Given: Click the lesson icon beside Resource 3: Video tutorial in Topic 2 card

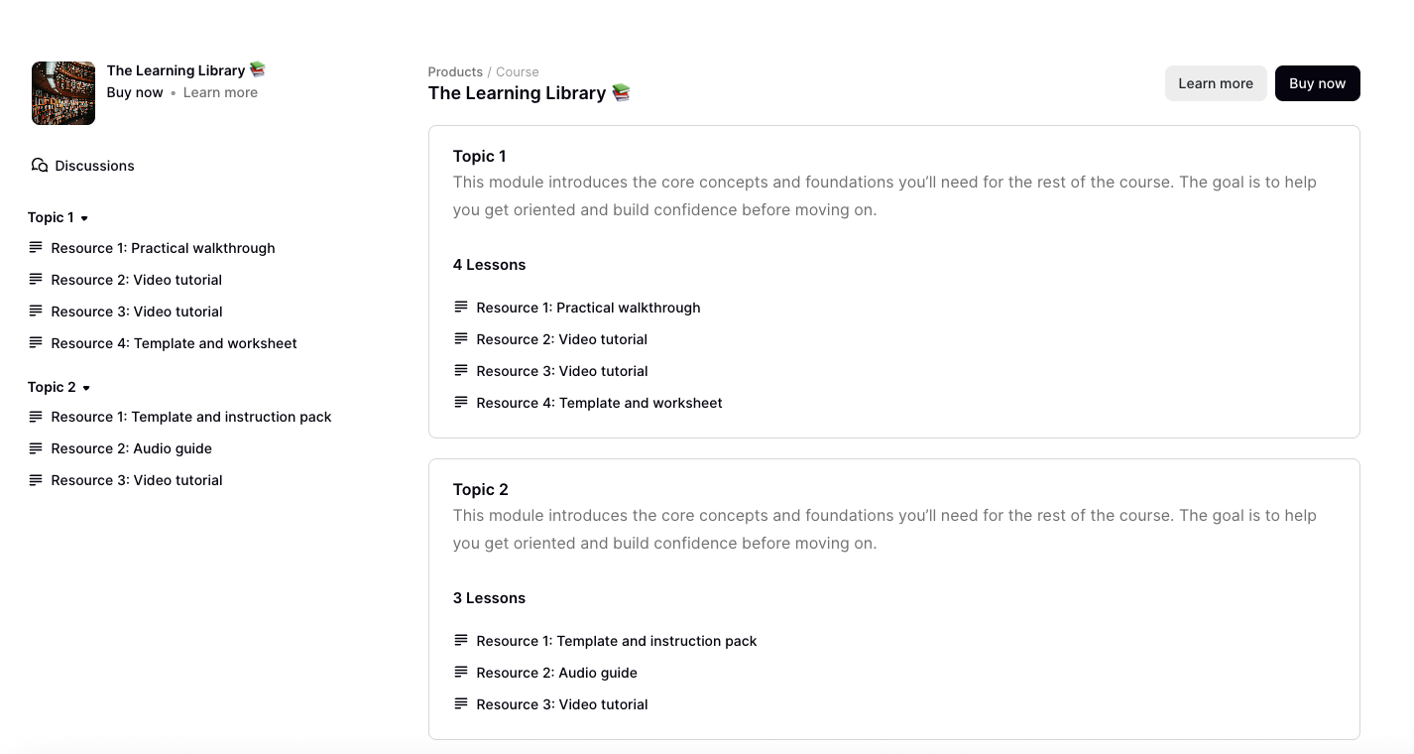Looking at the screenshot, I should pos(461,703).
